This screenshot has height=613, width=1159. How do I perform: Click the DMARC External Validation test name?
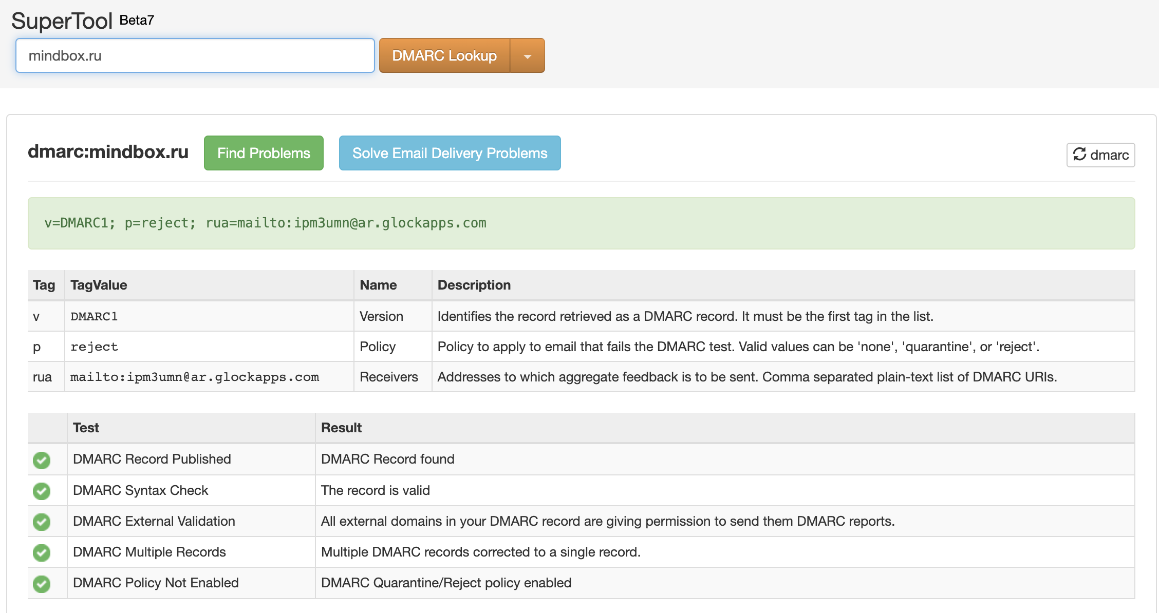(154, 521)
